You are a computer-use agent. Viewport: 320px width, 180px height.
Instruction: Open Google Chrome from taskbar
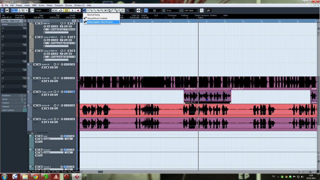pyautogui.click(x=36, y=177)
